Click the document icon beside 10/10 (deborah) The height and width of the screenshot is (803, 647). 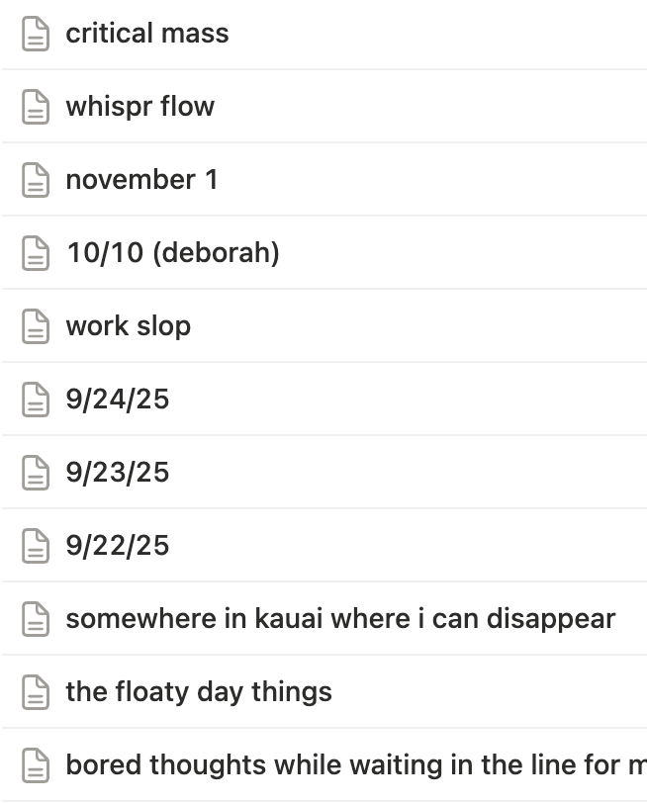pos(36,253)
